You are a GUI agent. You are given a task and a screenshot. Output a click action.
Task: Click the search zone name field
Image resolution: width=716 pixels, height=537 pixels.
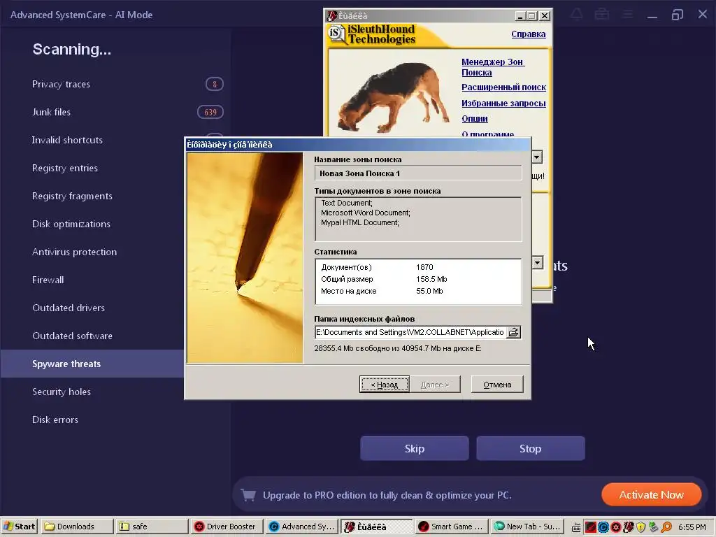418,173
